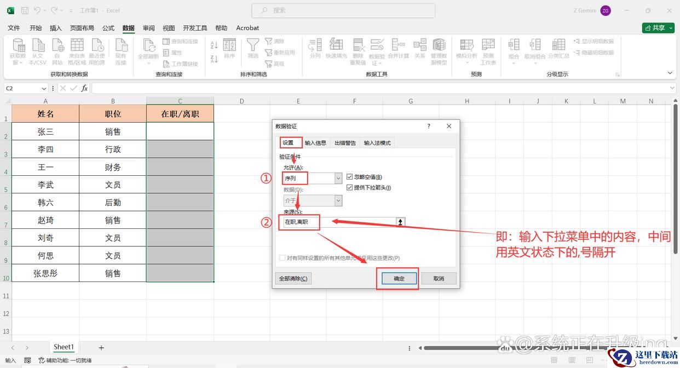Toggle the 提供下拉箭头 checkbox
Viewport: 680px width, 368px height.
(x=350, y=188)
